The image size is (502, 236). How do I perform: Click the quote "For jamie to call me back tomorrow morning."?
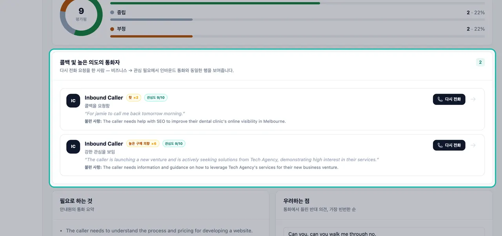pos(135,113)
